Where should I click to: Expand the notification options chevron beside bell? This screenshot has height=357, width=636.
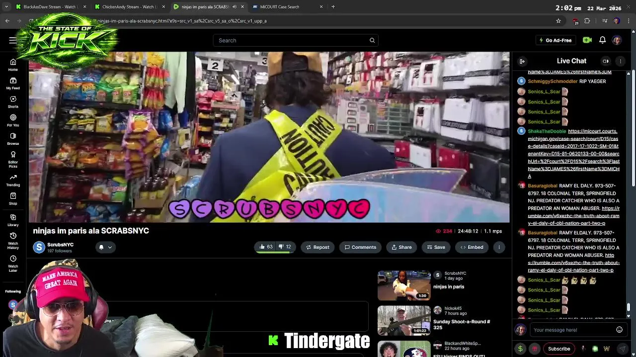click(110, 247)
